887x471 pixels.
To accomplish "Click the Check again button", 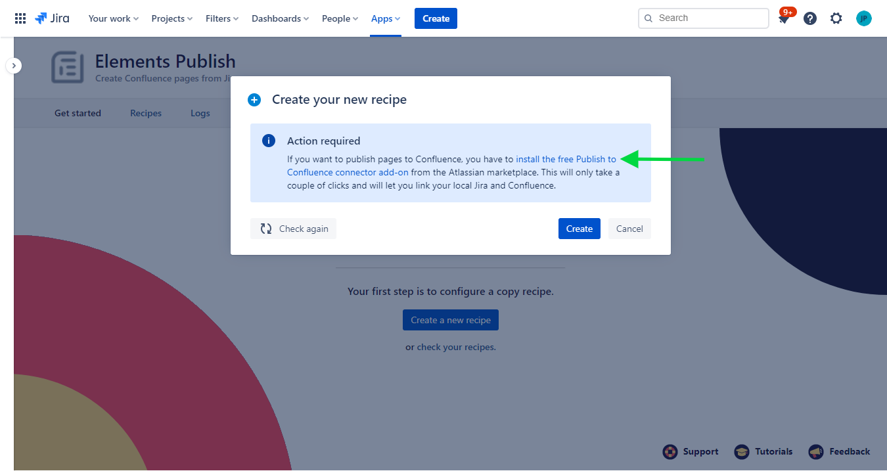I will [293, 229].
